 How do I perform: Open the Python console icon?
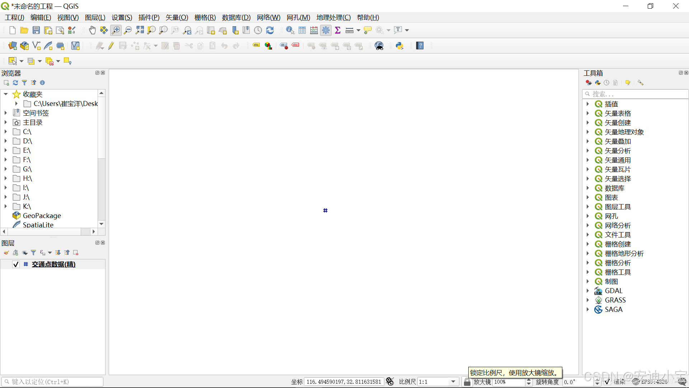tap(399, 46)
